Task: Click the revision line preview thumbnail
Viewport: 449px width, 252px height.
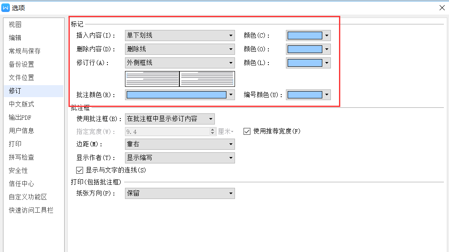Action: point(180,79)
